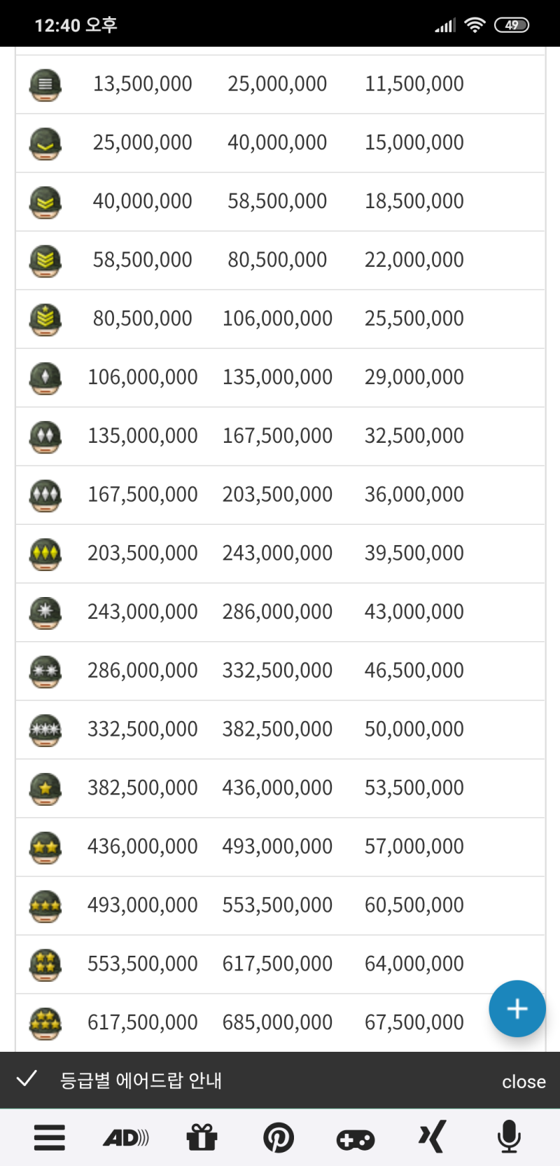
Task: Select the helmet icon with three gold stars
Action: (45, 905)
